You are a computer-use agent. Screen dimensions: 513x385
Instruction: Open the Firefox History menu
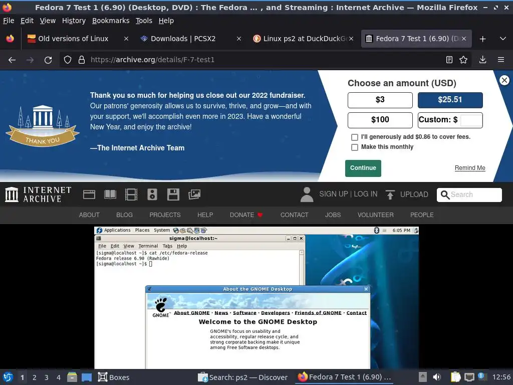pyautogui.click(x=74, y=21)
